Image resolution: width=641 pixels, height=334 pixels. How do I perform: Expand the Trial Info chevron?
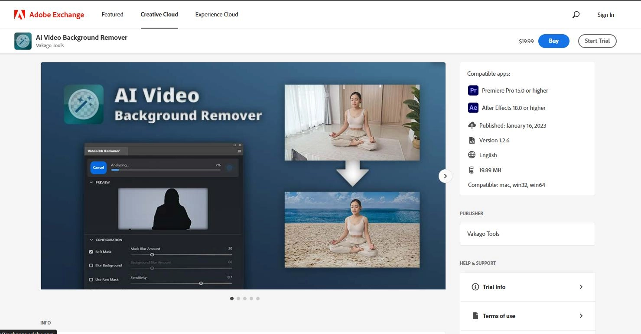[x=581, y=287]
